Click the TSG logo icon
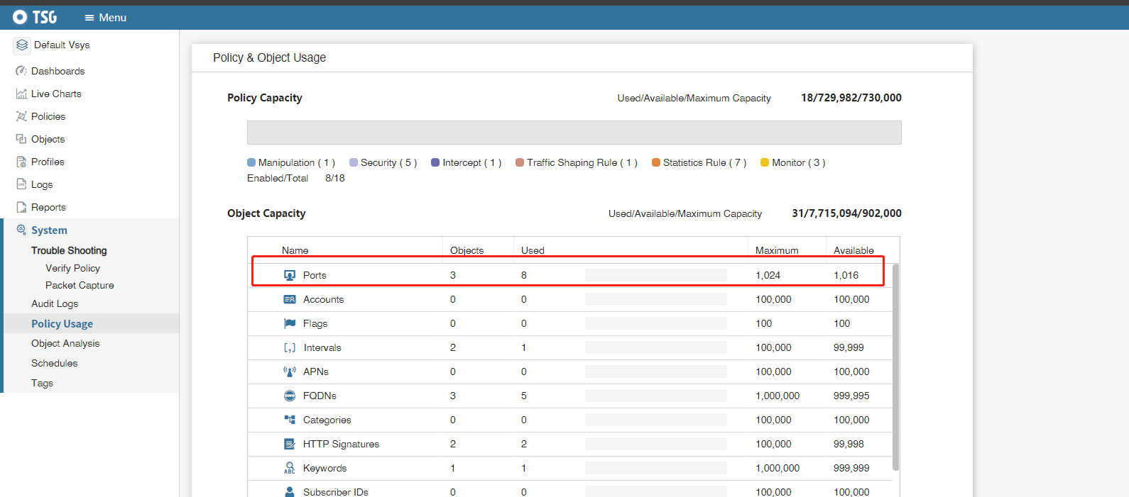 coord(20,17)
